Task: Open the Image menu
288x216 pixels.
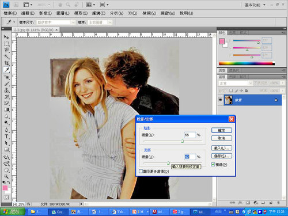Action: pos(46,13)
